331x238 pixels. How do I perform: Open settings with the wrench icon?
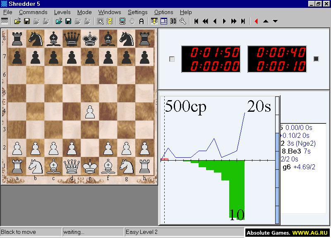[x=183, y=21]
